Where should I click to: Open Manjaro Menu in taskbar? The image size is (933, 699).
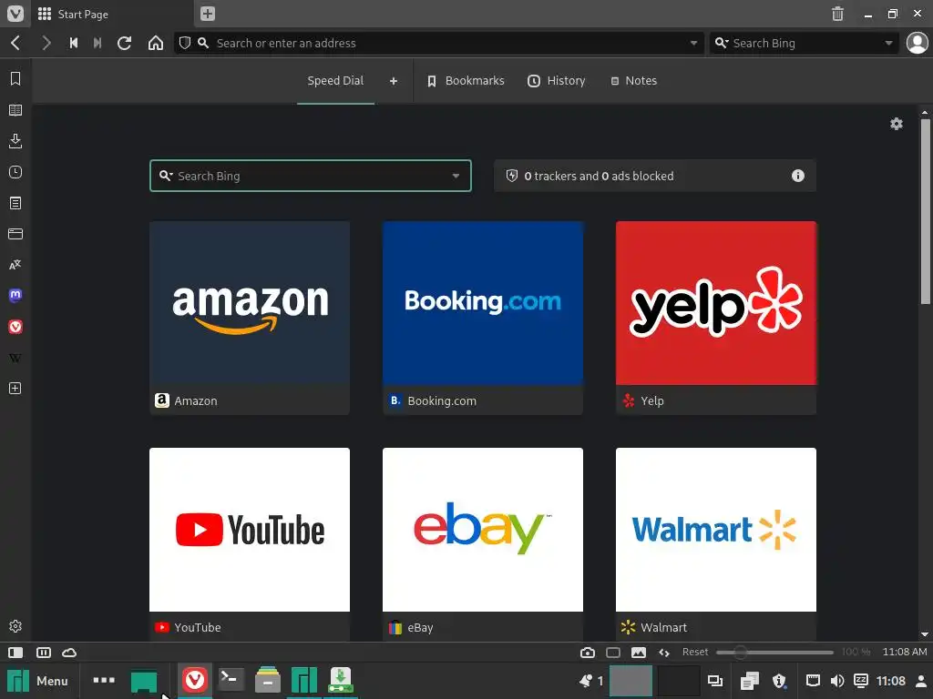[x=36, y=681]
